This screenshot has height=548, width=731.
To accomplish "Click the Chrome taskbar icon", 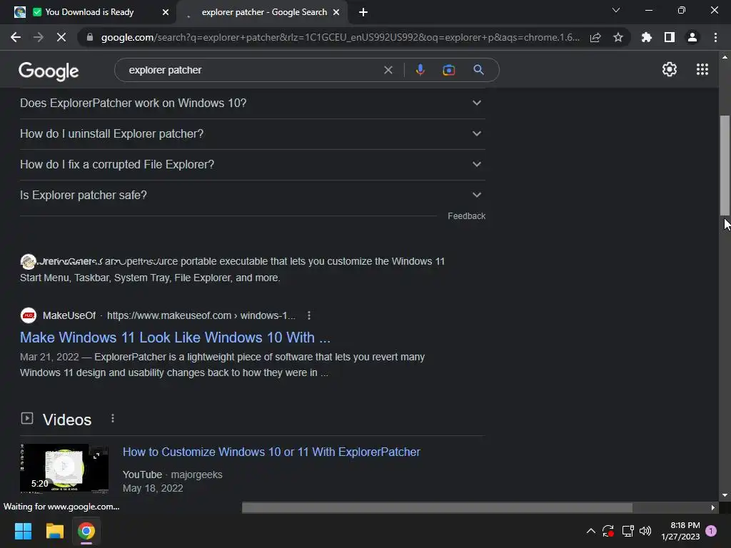I will pos(86,531).
